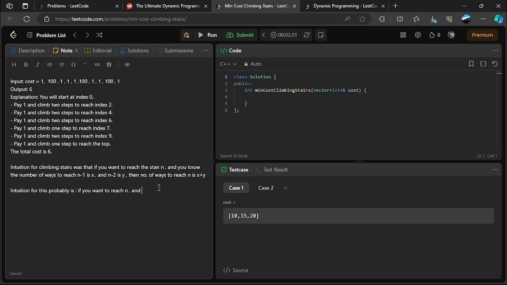
Task: Switch to the Solutions tab
Action: [x=134, y=50]
